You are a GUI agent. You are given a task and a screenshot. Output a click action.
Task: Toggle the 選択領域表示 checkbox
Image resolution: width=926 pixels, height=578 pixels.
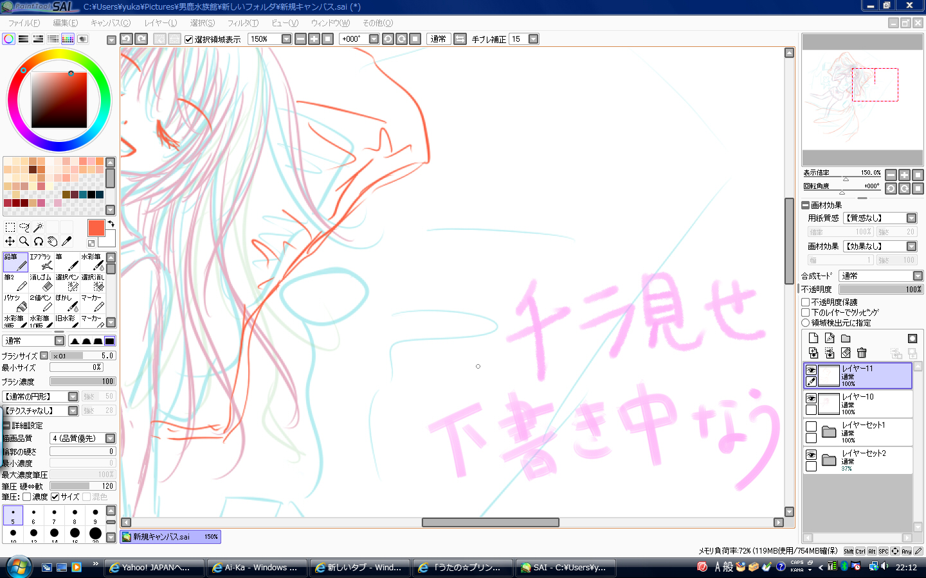click(188, 39)
